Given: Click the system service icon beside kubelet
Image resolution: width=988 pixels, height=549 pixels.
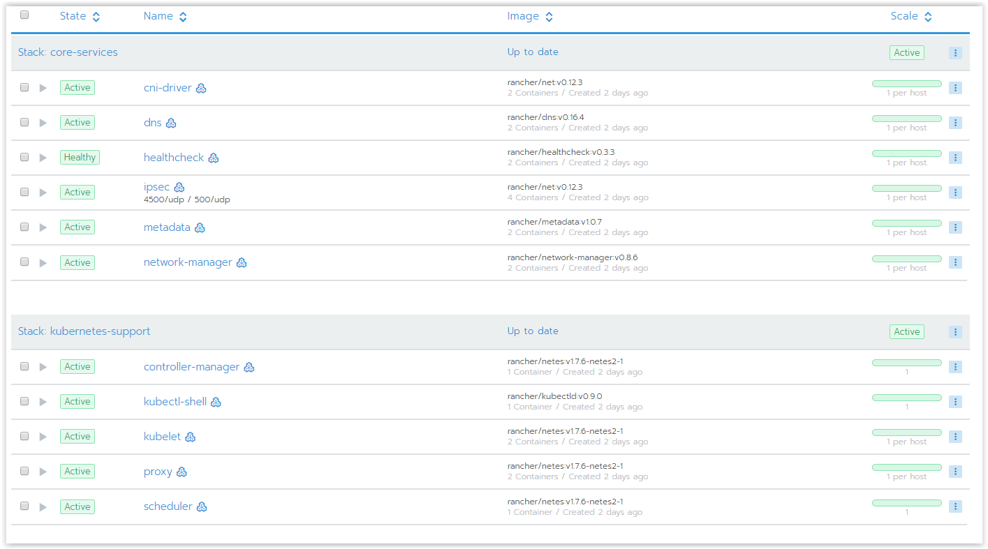Looking at the screenshot, I should [190, 437].
